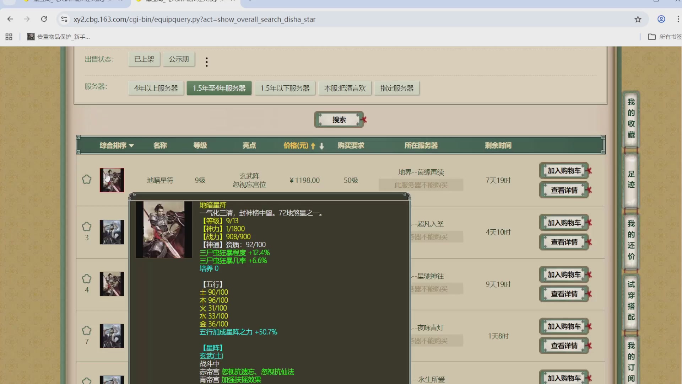
Task: Sort price ascending with the up arrow
Action: point(313,146)
